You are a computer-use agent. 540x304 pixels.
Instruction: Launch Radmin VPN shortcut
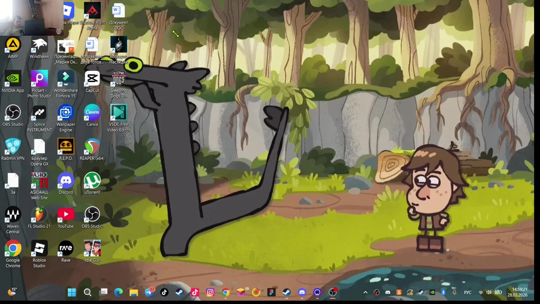13,150
